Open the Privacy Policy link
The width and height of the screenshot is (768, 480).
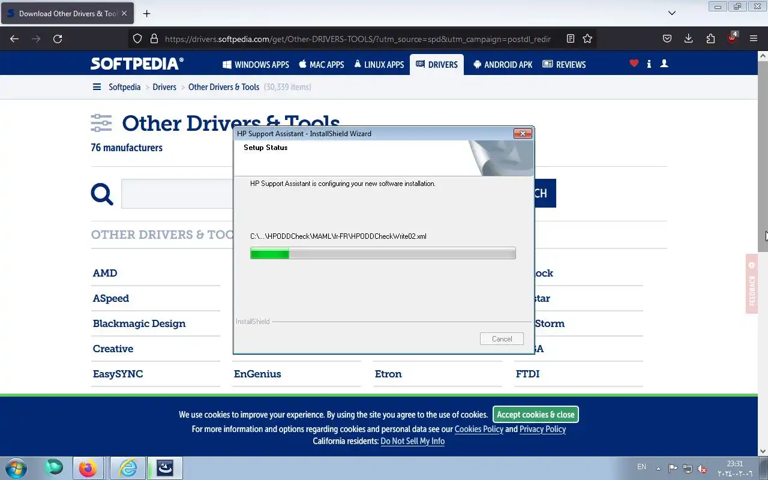point(542,429)
